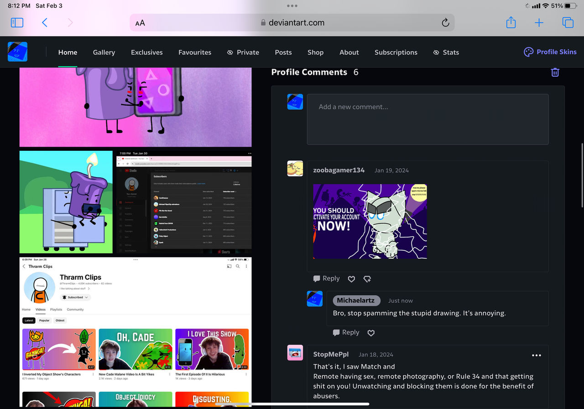Screen dimensions: 584x409
Task: Switch to the Gallery tab
Action: [104, 52]
